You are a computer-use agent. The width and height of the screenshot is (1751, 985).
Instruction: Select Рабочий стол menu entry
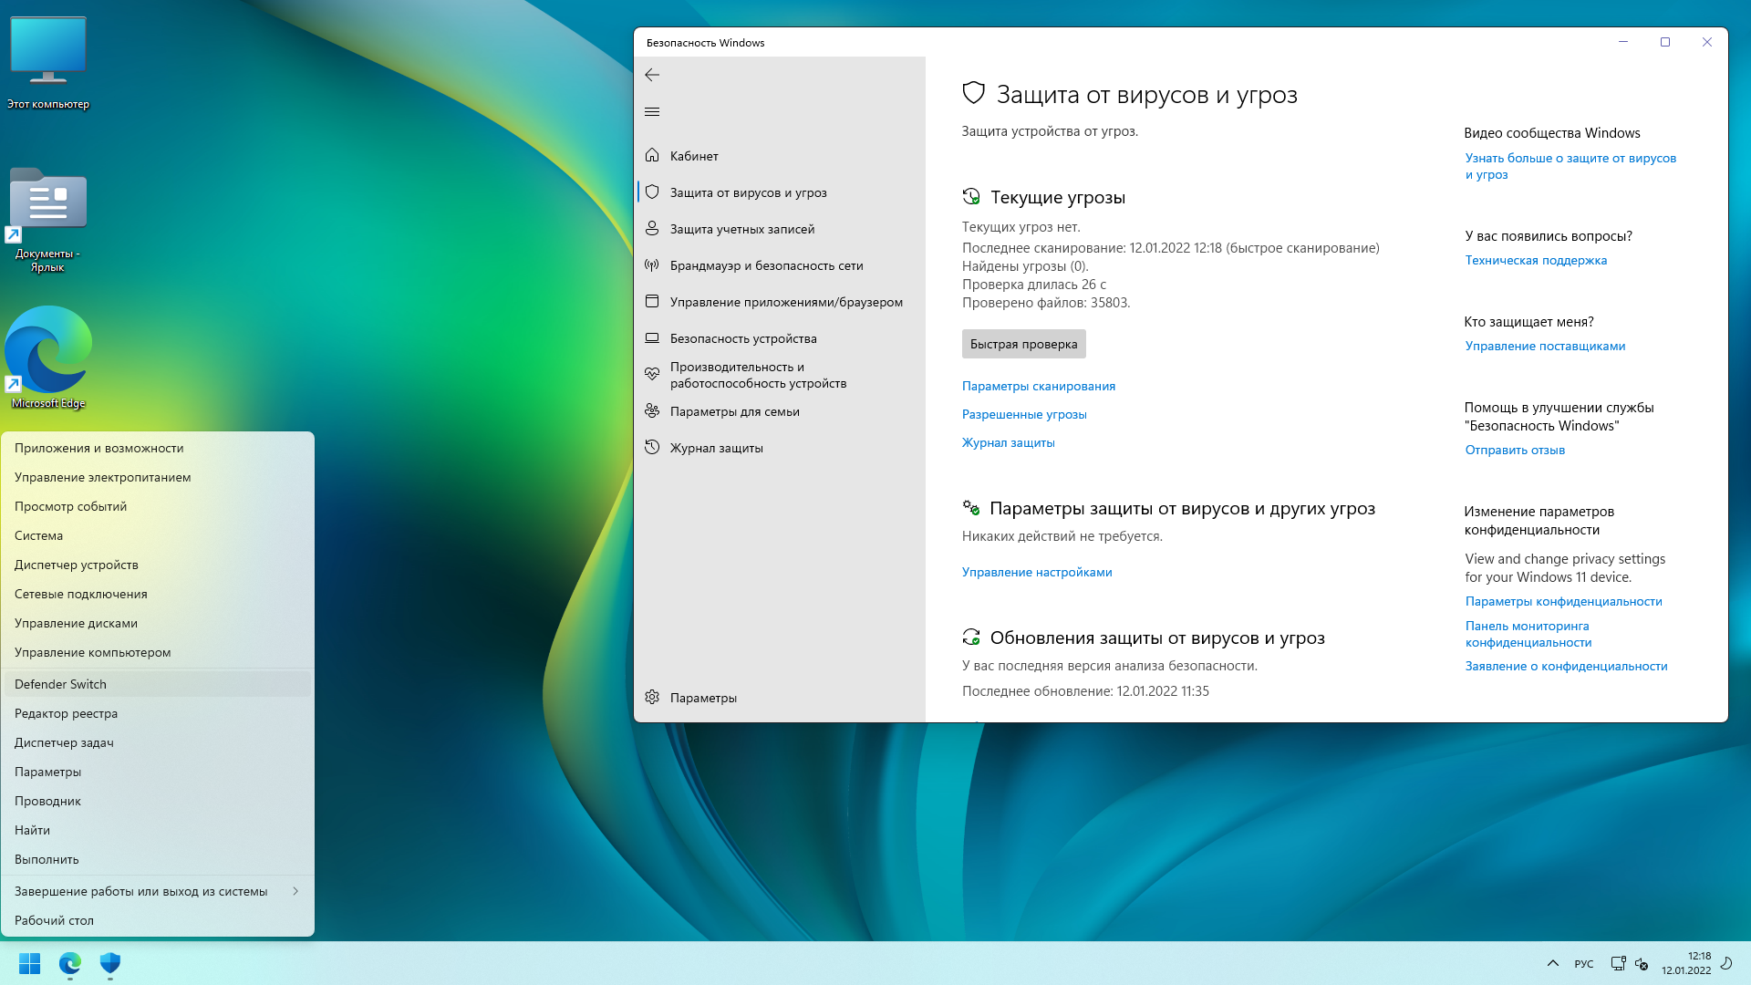(x=158, y=920)
